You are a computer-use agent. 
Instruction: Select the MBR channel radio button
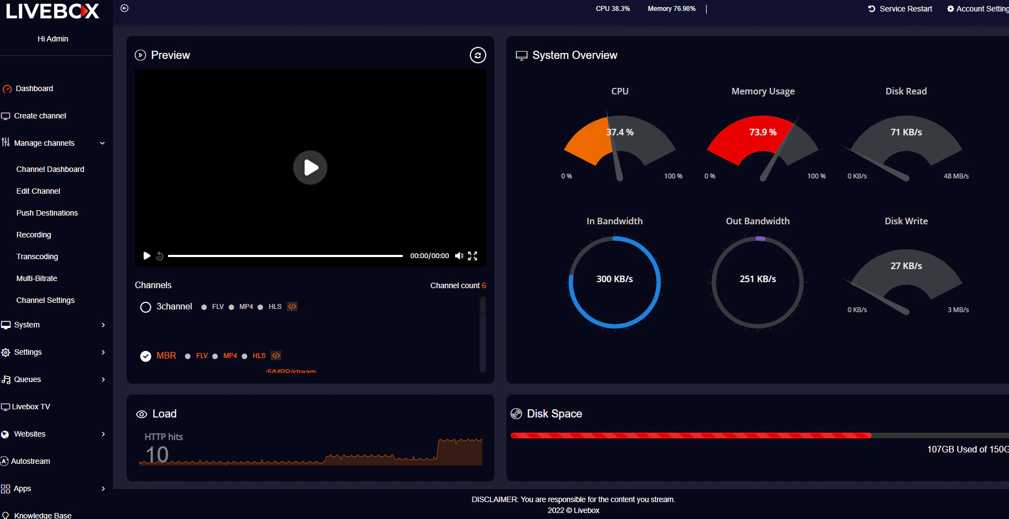(145, 356)
